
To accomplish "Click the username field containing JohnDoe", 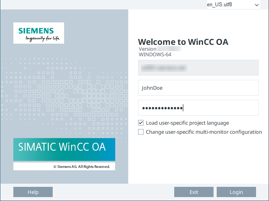I will click(x=198, y=88).
